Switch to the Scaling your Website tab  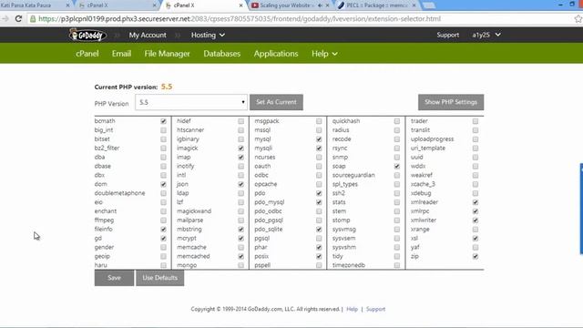tap(285, 5)
